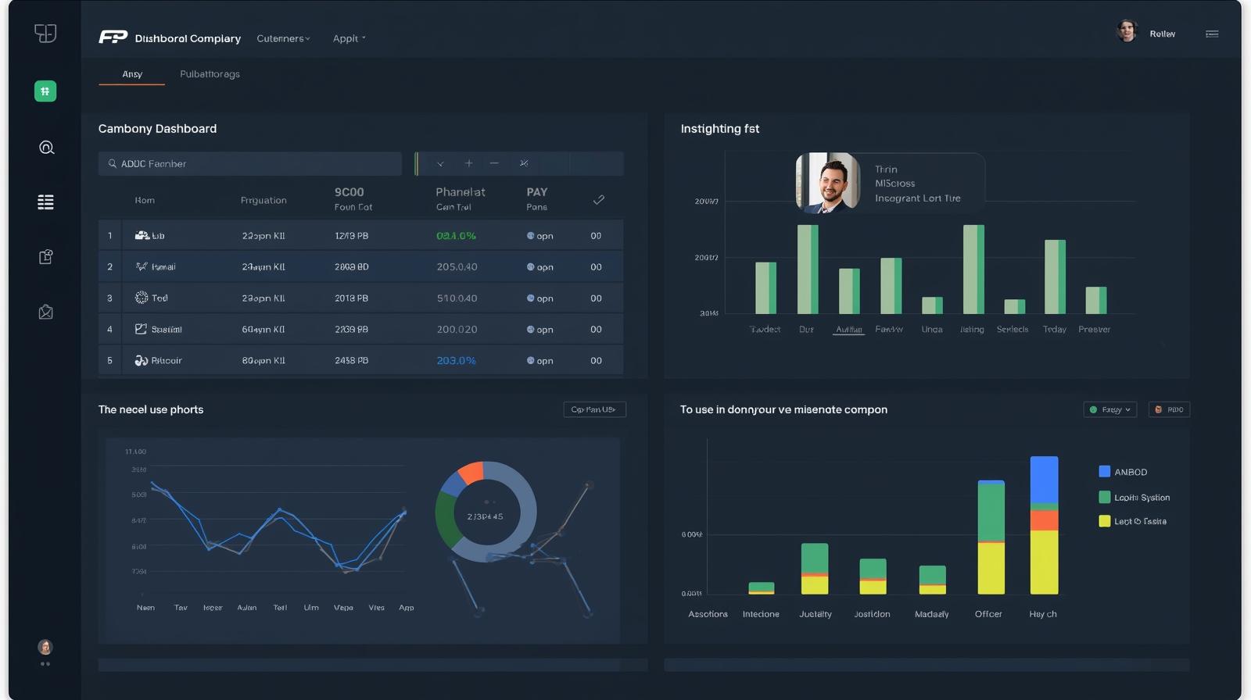Switch to the Ansy tab
This screenshot has height=700, width=1251.
click(x=132, y=74)
